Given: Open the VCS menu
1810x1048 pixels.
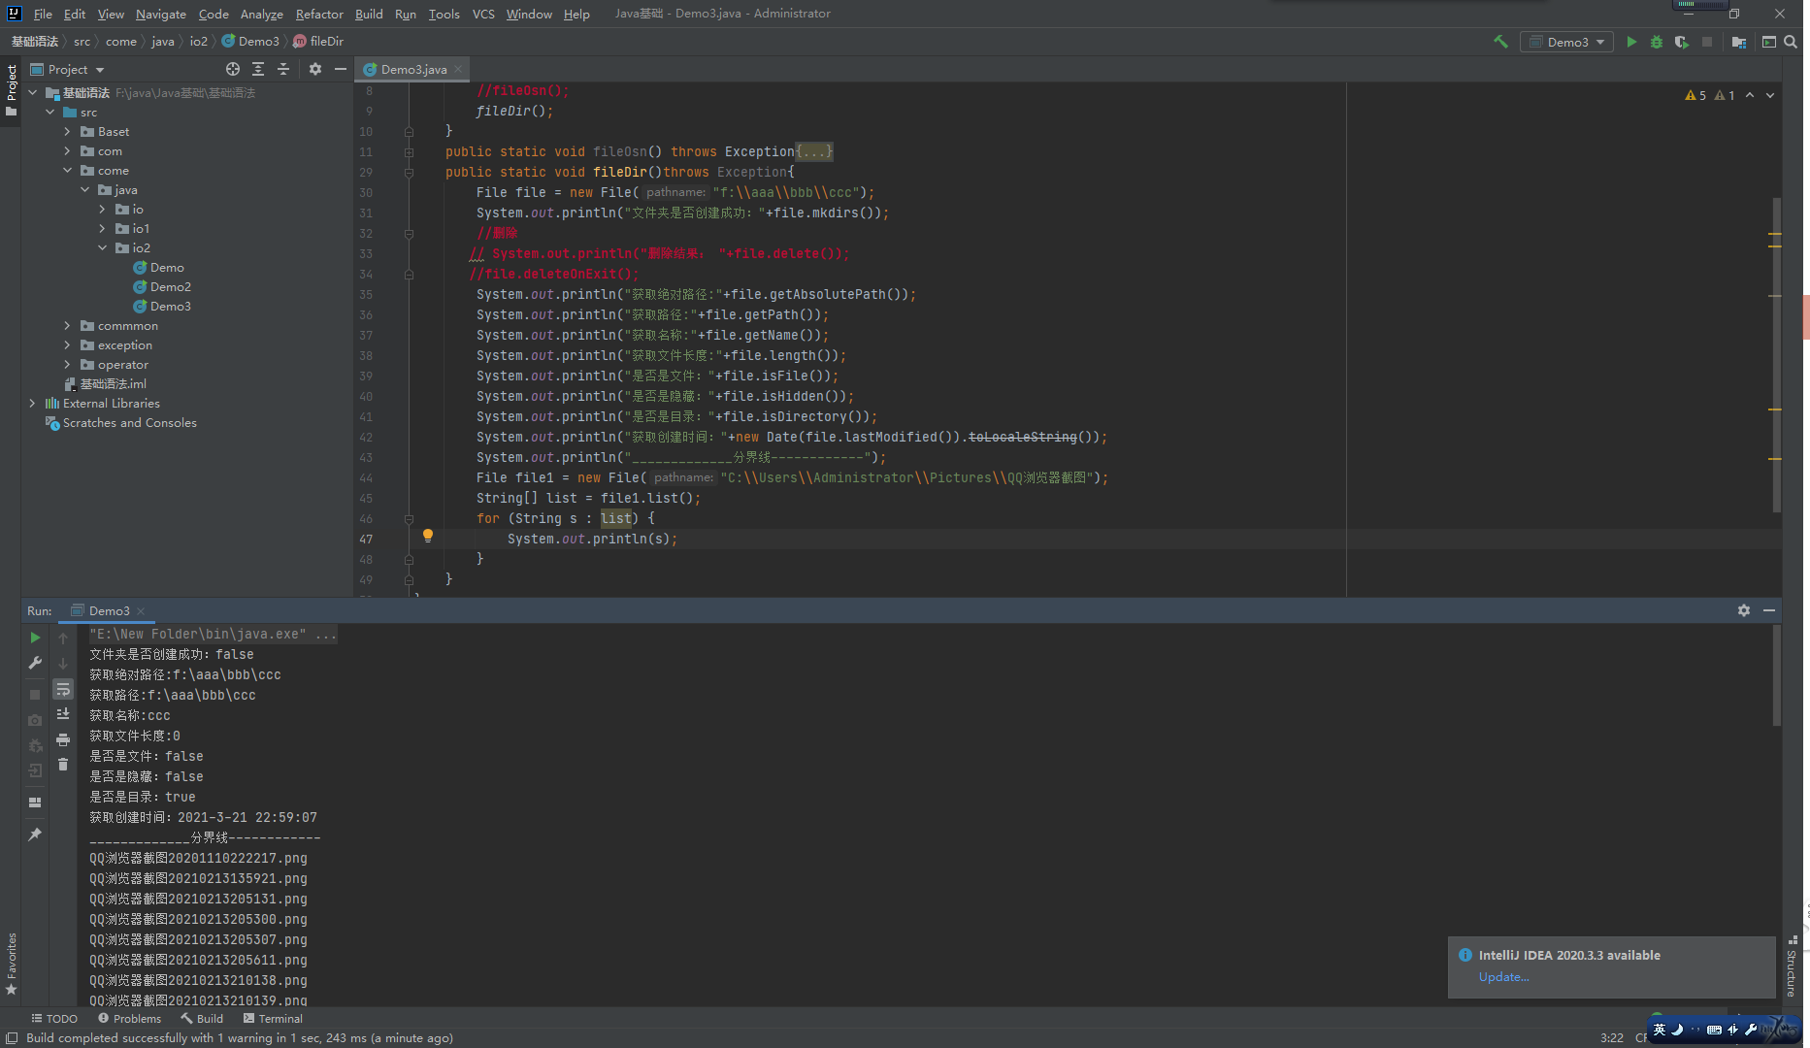Looking at the screenshot, I should tap(483, 14).
